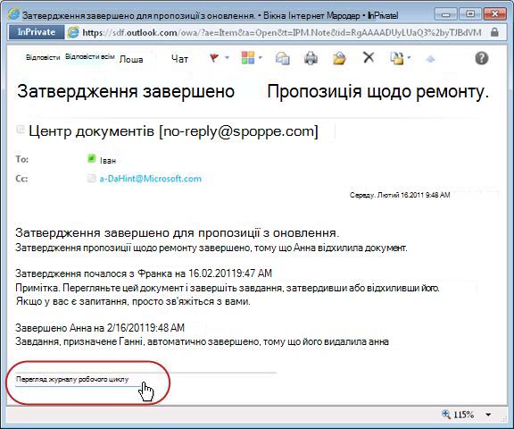Click the Лоша toolbar button
514x429 pixels.
pos(131,59)
